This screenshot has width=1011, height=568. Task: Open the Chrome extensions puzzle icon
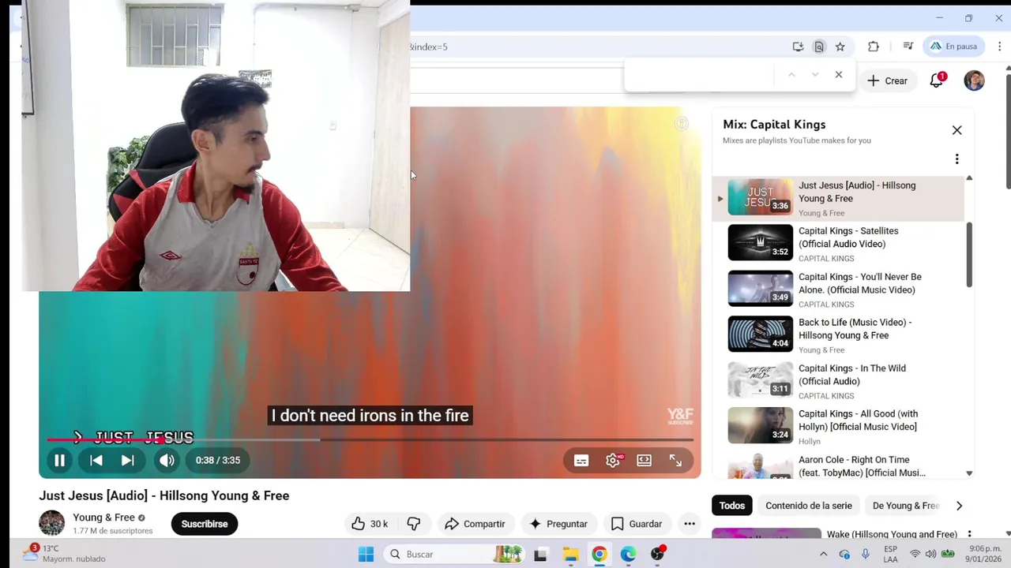click(x=873, y=47)
